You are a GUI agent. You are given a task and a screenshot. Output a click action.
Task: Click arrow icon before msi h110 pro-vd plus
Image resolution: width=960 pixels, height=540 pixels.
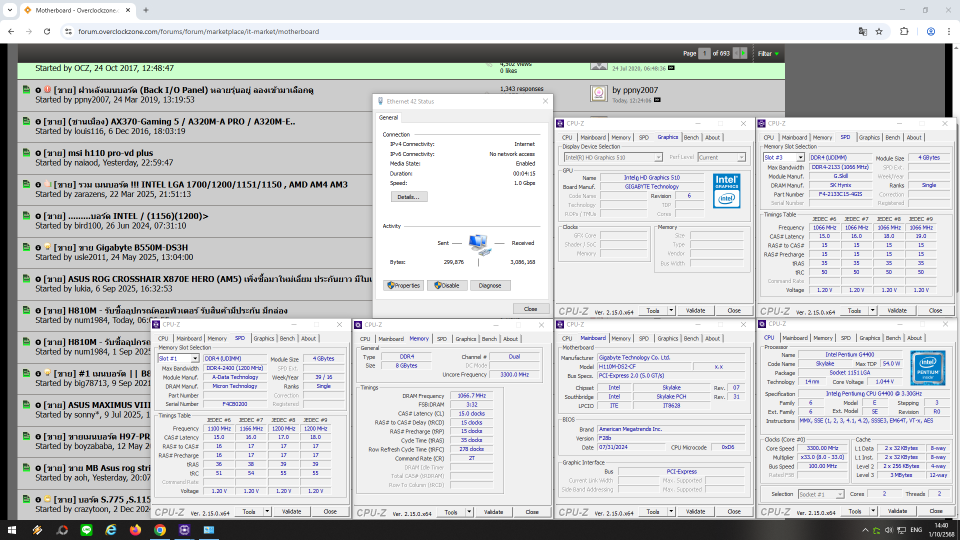pos(38,153)
